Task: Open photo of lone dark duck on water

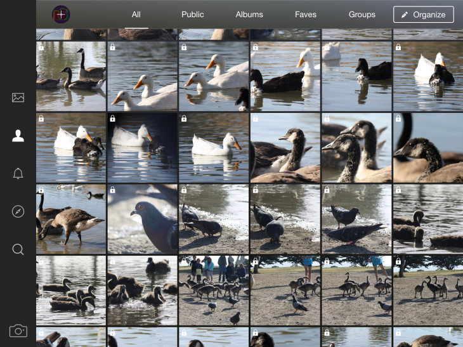Action: [x=356, y=76]
